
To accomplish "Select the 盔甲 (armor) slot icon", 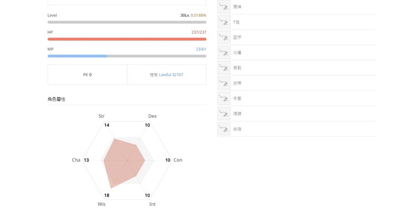I will pyautogui.click(x=224, y=37).
